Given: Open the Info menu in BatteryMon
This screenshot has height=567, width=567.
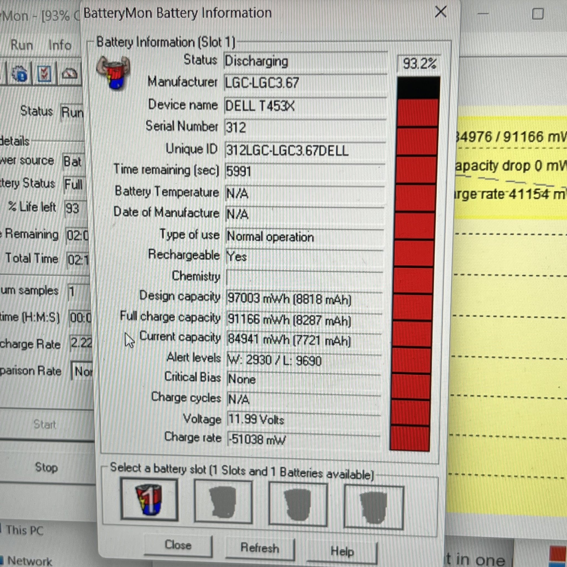Looking at the screenshot, I should coord(60,45).
